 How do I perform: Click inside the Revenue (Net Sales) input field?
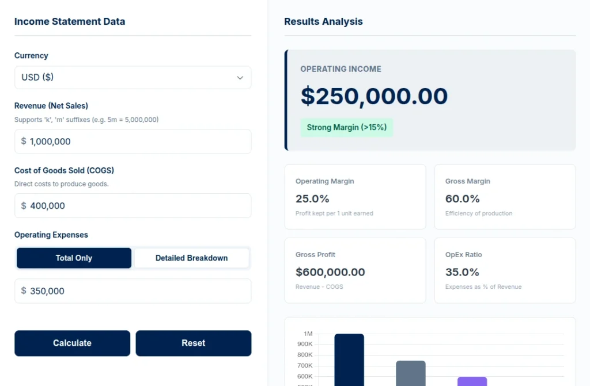pyautogui.click(x=133, y=141)
